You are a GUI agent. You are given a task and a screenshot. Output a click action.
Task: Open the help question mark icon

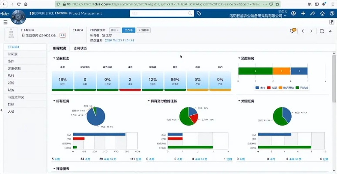coord(331,13)
